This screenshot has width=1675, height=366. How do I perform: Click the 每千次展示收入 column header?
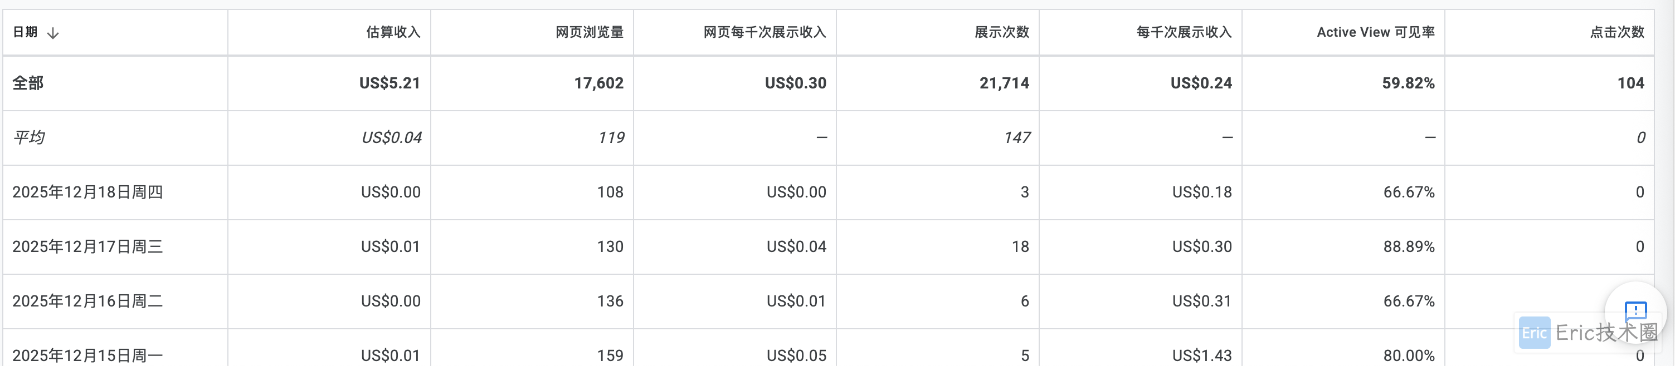(x=1184, y=32)
